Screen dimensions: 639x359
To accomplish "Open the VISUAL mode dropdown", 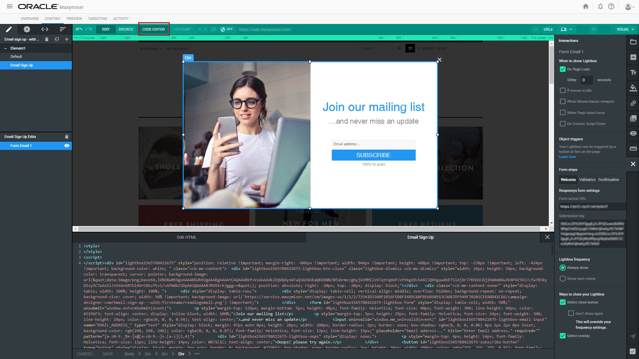I will (x=625, y=29).
